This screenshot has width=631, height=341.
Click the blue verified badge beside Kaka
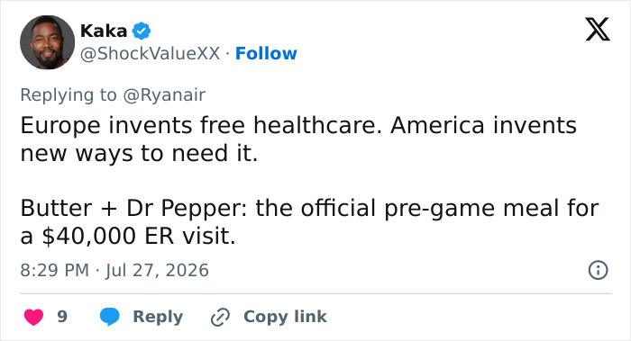(x=142, y=31)
